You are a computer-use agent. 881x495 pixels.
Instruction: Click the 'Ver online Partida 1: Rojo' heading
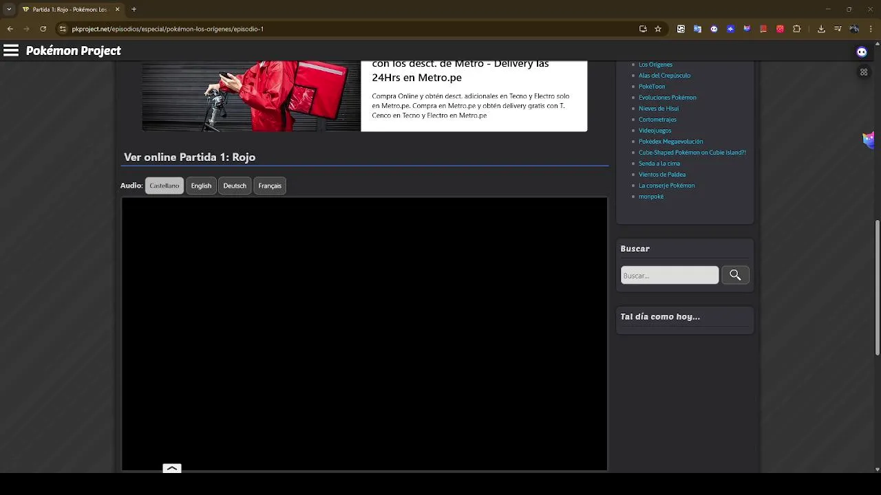point(190,157)
